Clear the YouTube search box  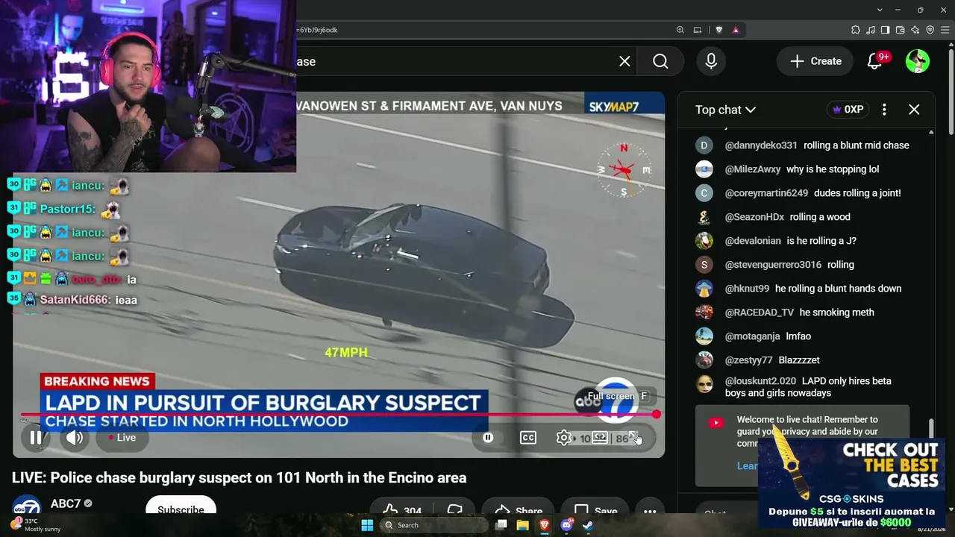pyautogui.click(x=624, y=61)
